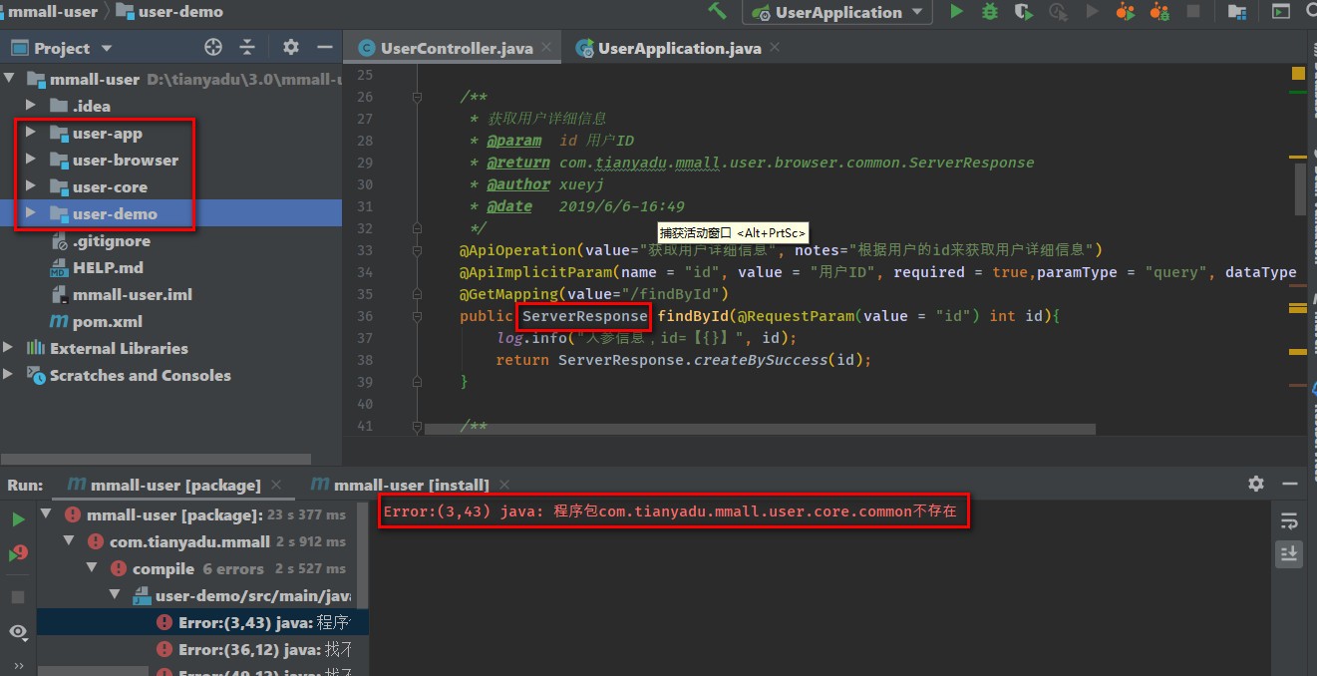This screenshot has height=676, width=1317.
Task: Expand the user-core module
Action: click(31, 186)
